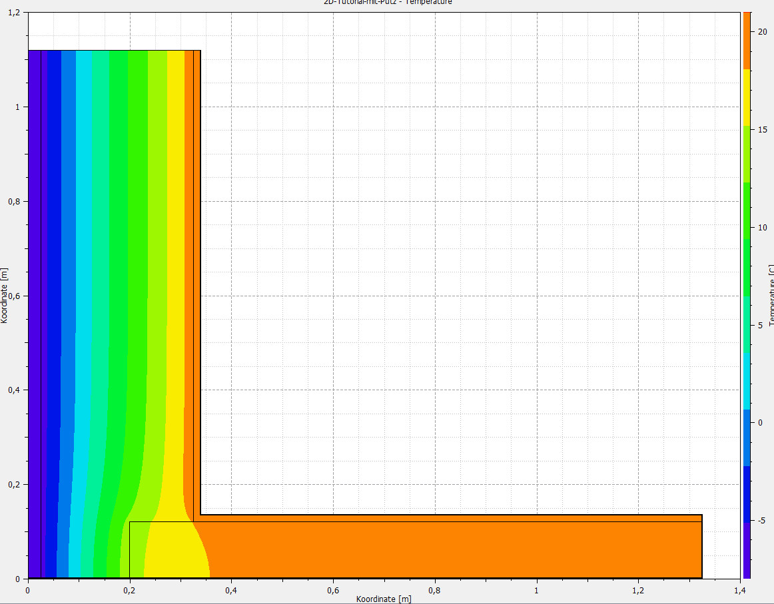Click the color bar tick label '5'
This screenshot has width=774, height=604.
[x=760, y=325]
